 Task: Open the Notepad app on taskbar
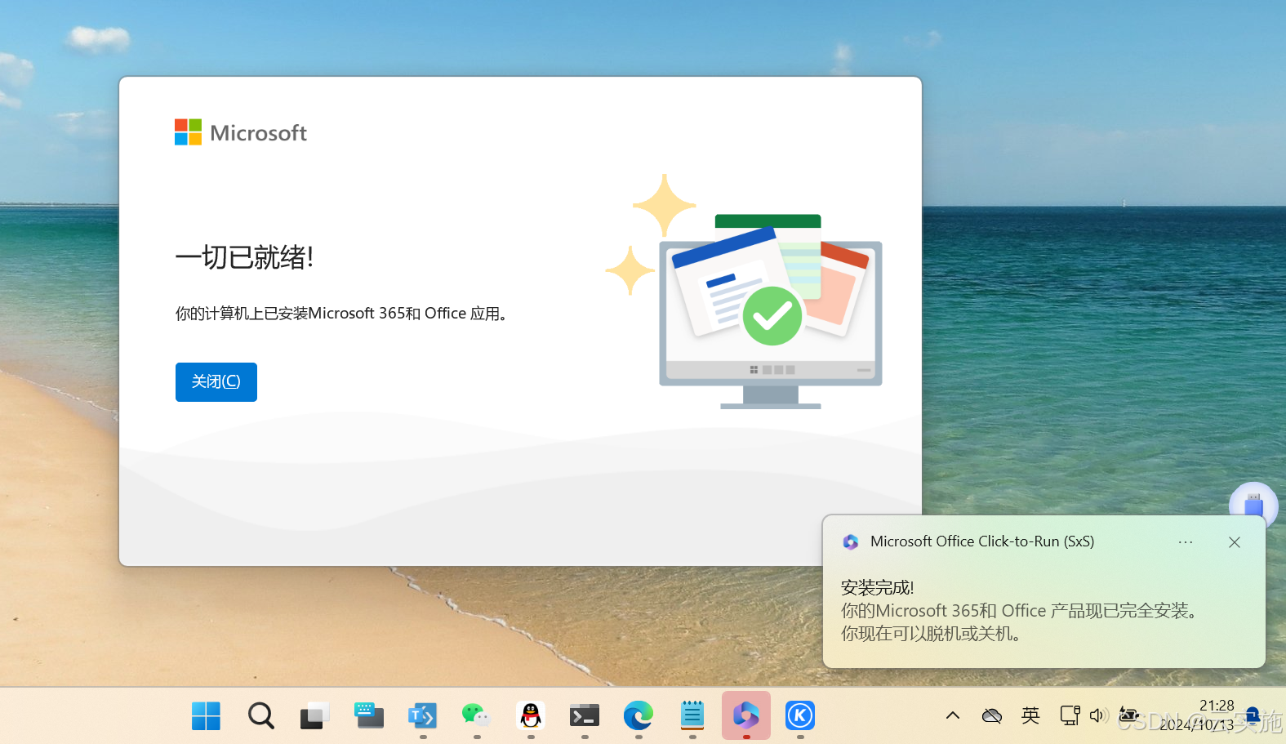pyautogui.click(x=692, y=716)
